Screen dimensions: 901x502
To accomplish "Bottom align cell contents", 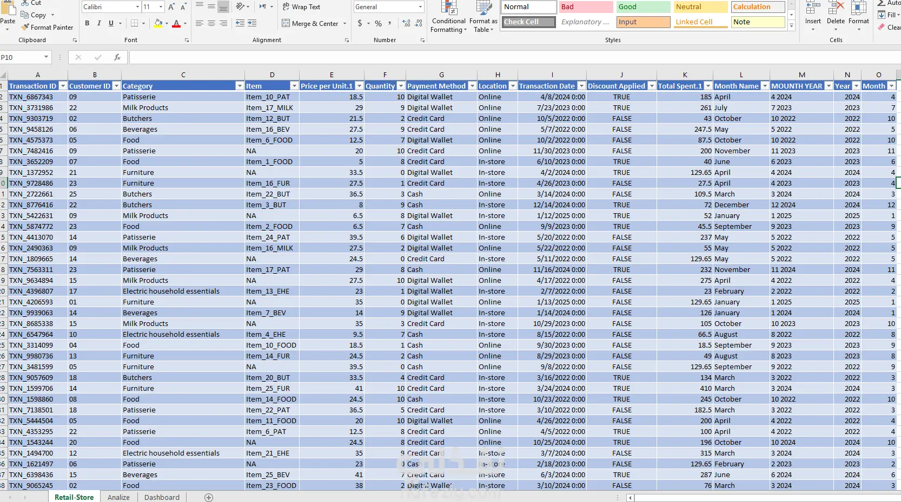I will pos(223,6).
